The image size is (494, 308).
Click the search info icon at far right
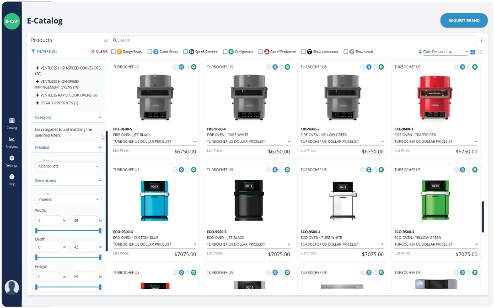481,40
